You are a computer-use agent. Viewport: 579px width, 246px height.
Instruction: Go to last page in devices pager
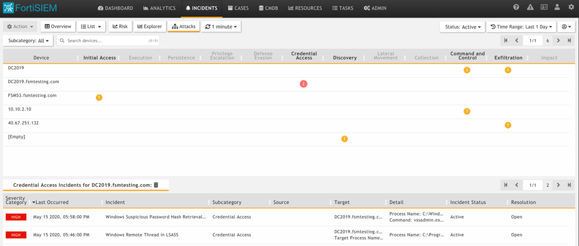tap(569, 40)
